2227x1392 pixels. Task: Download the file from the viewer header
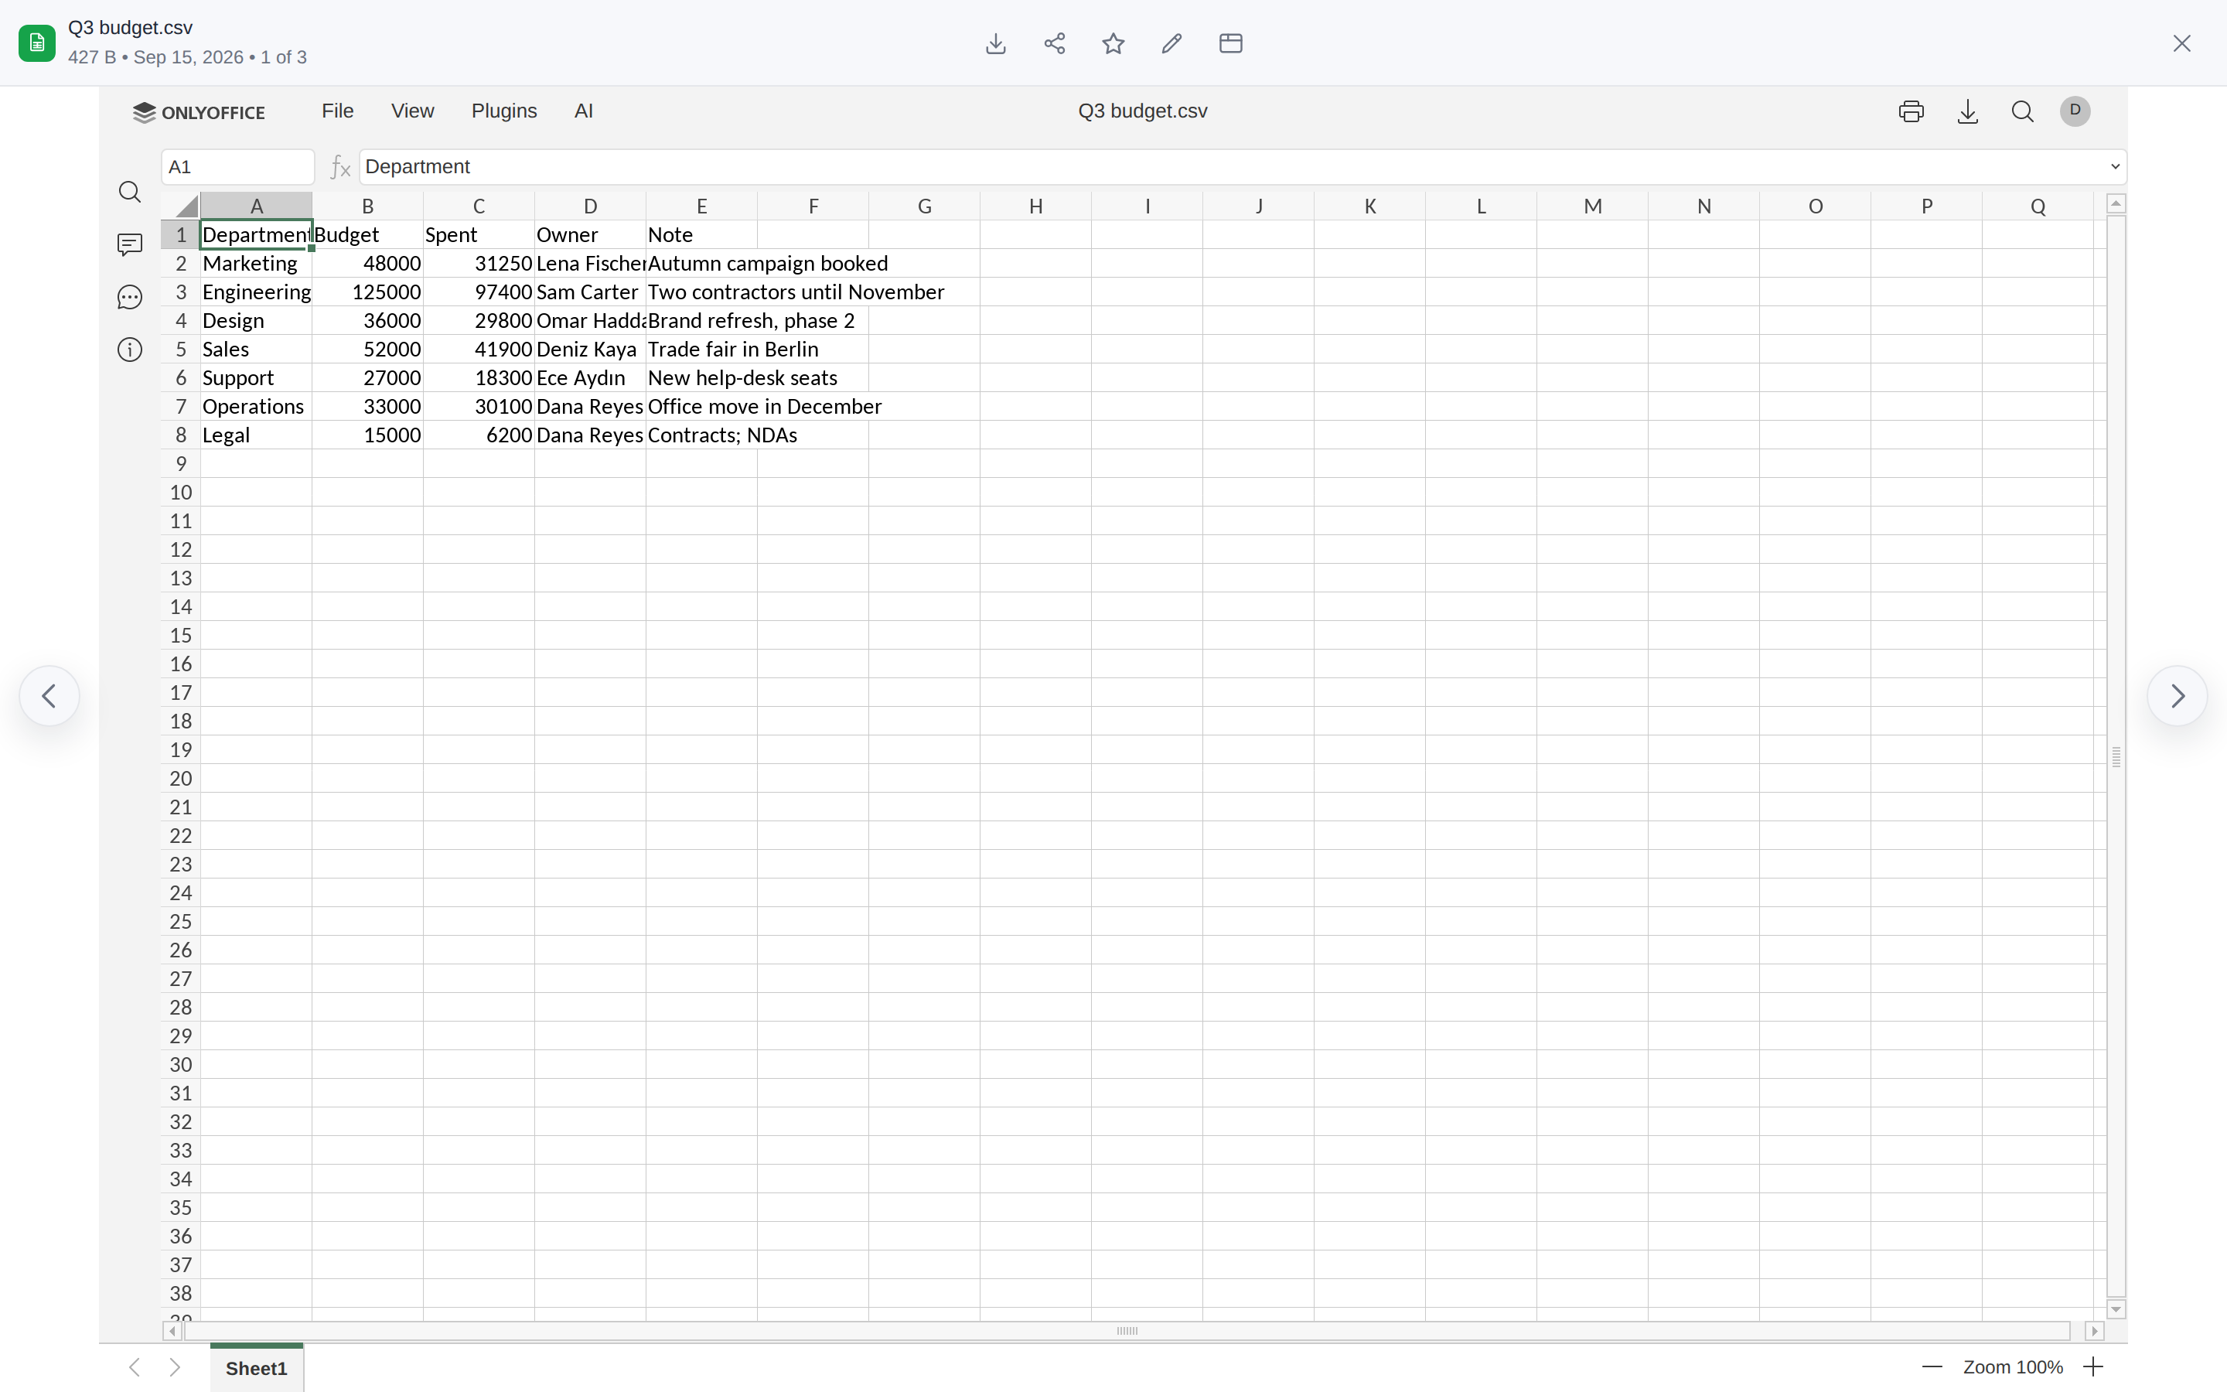[996, 43]
